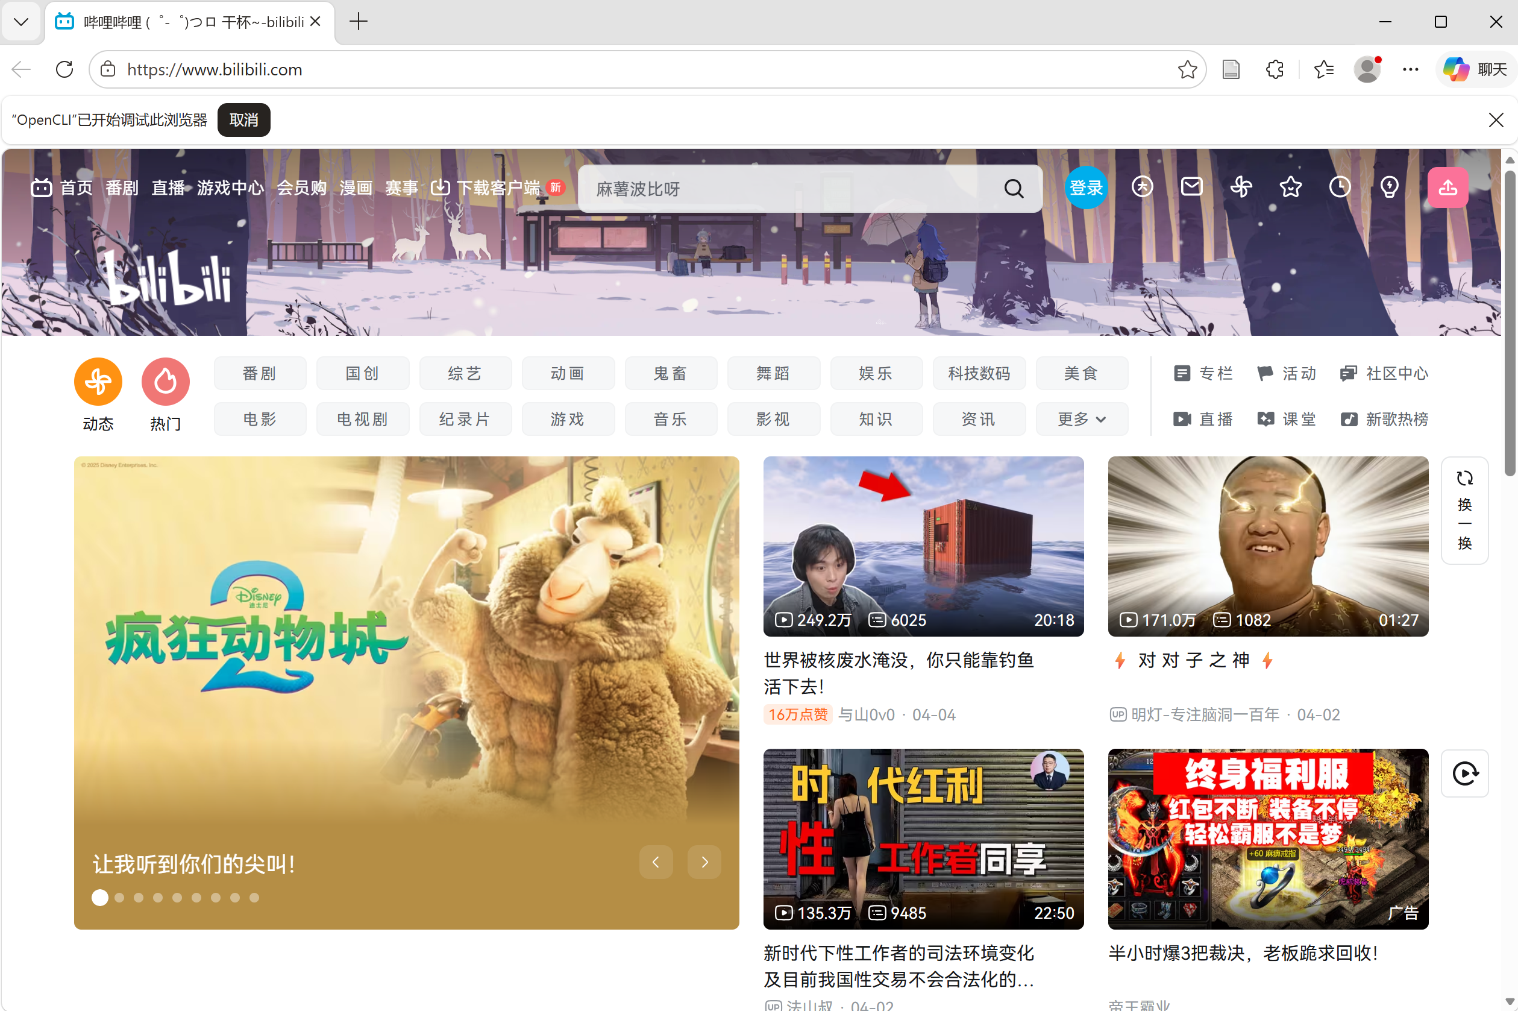Open history clock icon in header
This screenshot has height=1011, width=1518.
1340,187
